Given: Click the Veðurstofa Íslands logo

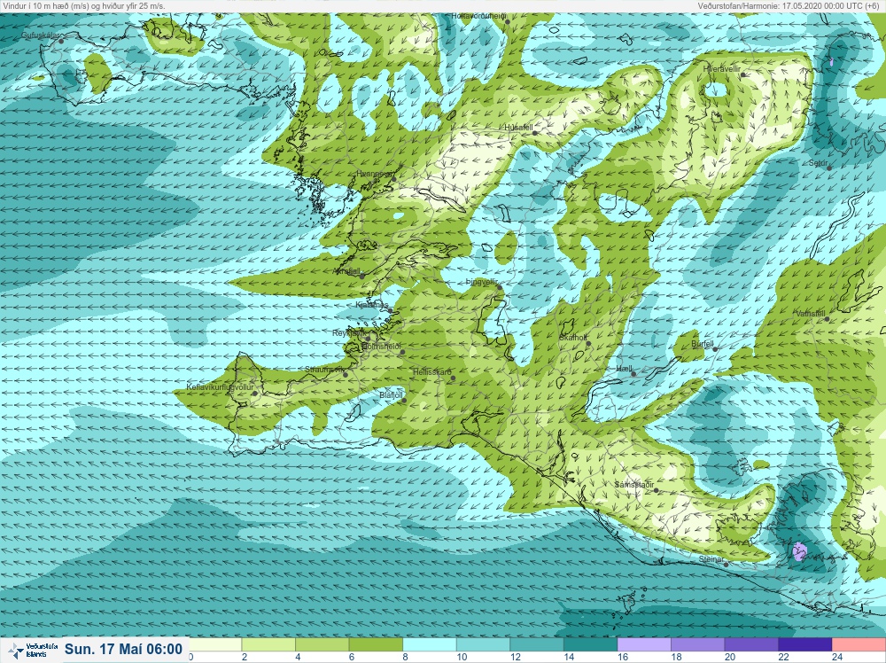Looking at the screenshot, I should coord(33,650).
